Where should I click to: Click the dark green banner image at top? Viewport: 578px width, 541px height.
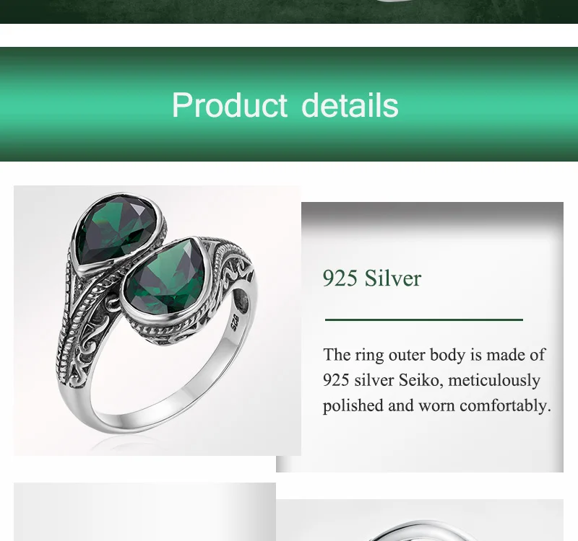[289, 12]
